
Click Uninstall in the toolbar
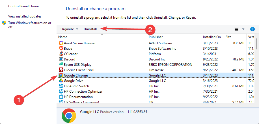tap(90, 29)
